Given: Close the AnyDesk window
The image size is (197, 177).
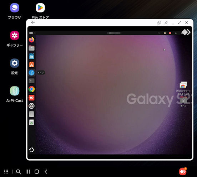Looking at the screenshot, I should point(186,22).
